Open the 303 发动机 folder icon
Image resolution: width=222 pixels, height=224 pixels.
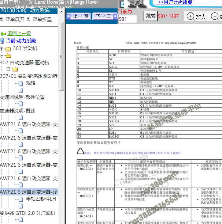[8, 49]
